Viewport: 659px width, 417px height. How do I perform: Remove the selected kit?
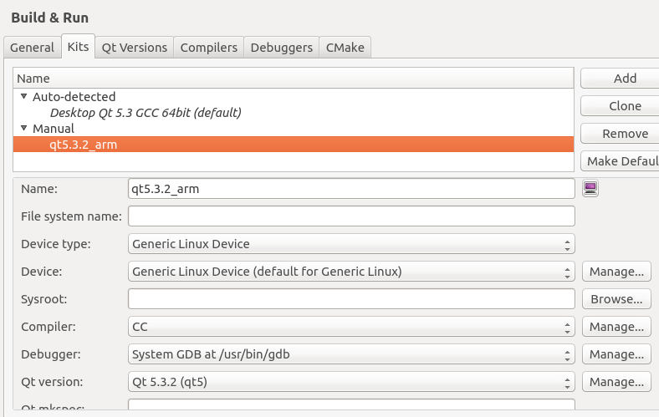tap(621, 134)
